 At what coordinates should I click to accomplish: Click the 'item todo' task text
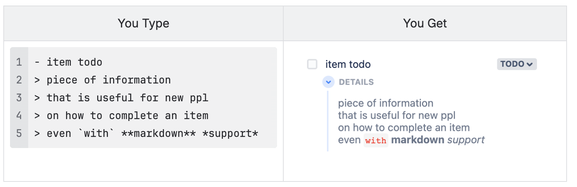(348, 64)
